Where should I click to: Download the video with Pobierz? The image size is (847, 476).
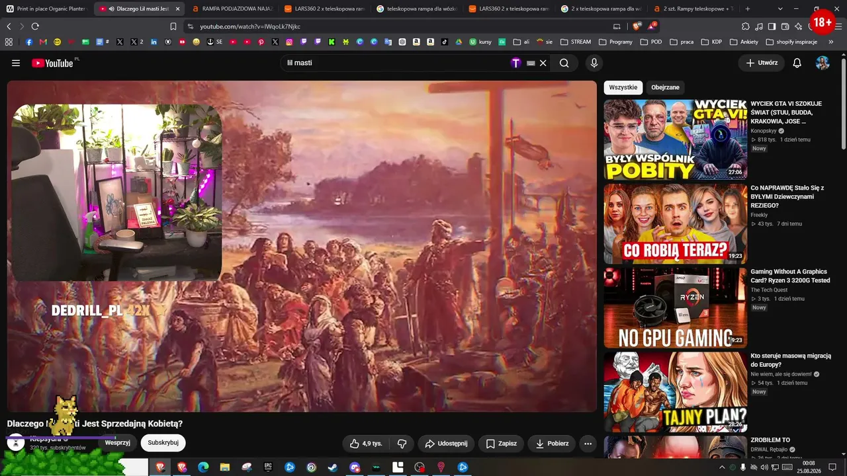pos(552,443)
